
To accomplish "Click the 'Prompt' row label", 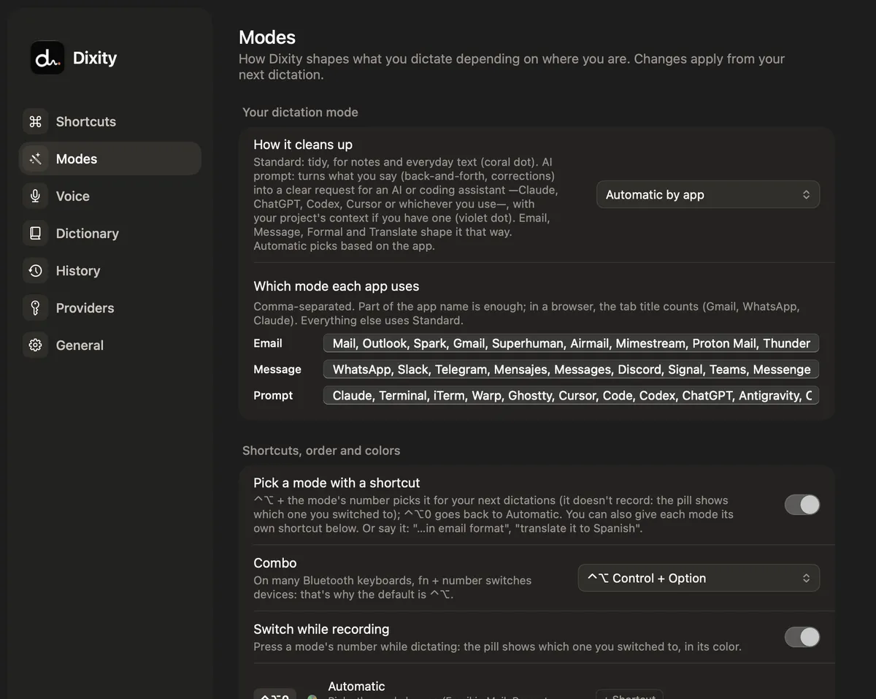I will (x=273, y=395).
